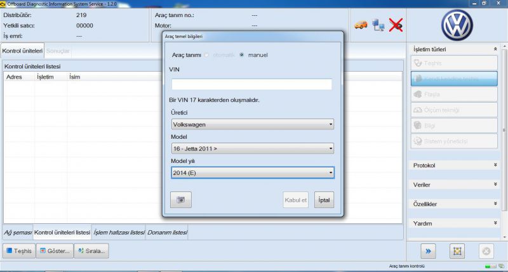Click the İş emri label
This screenshot has height=272, width=508.
pos(13,36)
